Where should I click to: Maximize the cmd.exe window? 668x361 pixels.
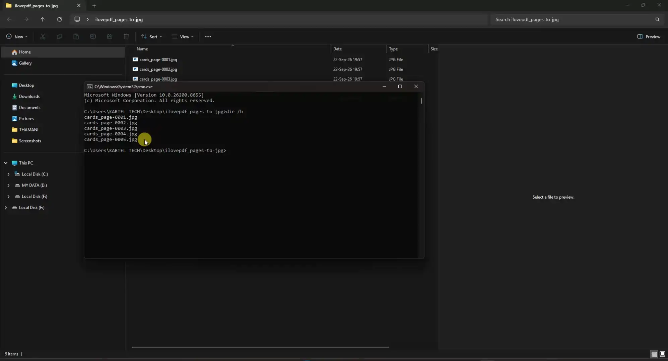click(x=400, y=87)
